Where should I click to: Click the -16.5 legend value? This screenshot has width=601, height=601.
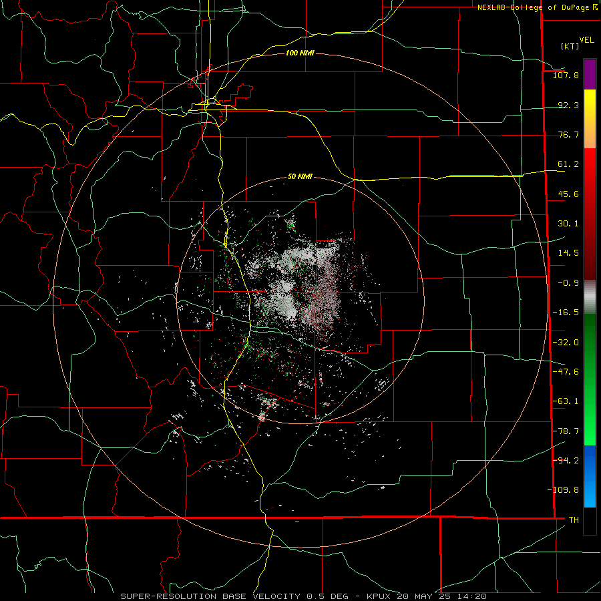click(566, 313)
